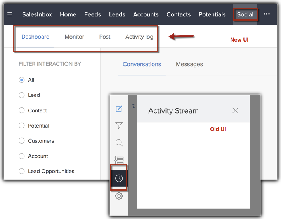281x219 pixels.
Task: Open the hamburger menu icon
Action: 10,14
